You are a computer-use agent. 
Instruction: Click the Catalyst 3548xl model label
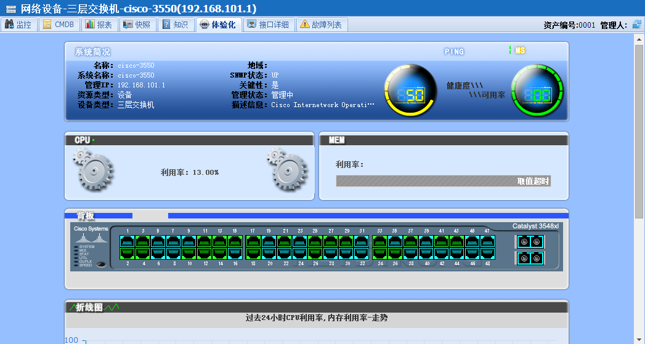535,226
